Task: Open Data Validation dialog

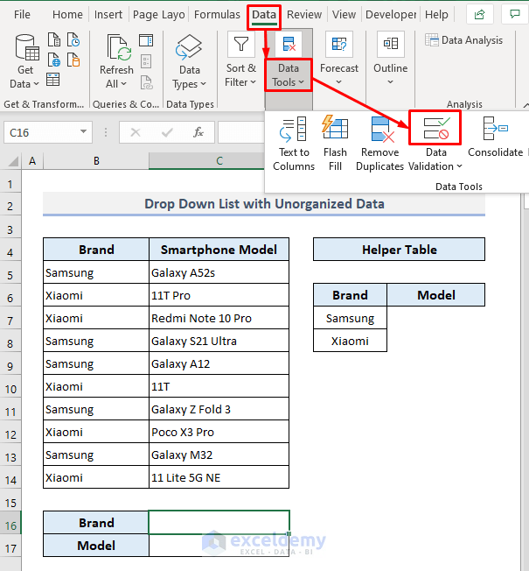Action: click(x=435, y=128)
